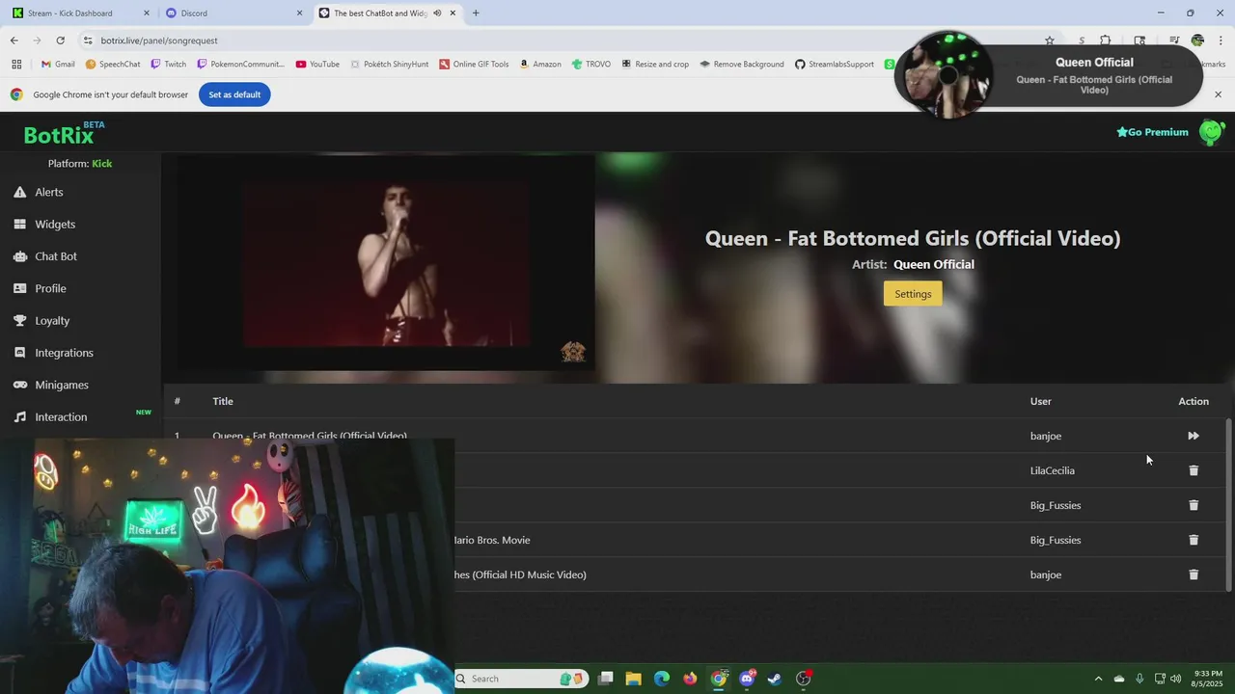Open Discord from the taskbar

[x=747, y=679]
